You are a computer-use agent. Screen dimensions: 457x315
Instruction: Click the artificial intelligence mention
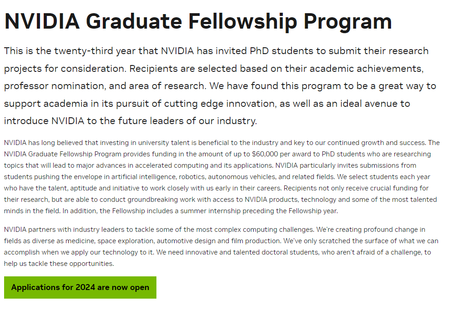pyautogui.click(x=142, y=177)
